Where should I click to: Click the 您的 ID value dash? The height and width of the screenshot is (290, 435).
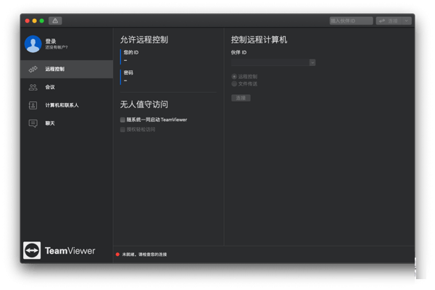(125, 60)
